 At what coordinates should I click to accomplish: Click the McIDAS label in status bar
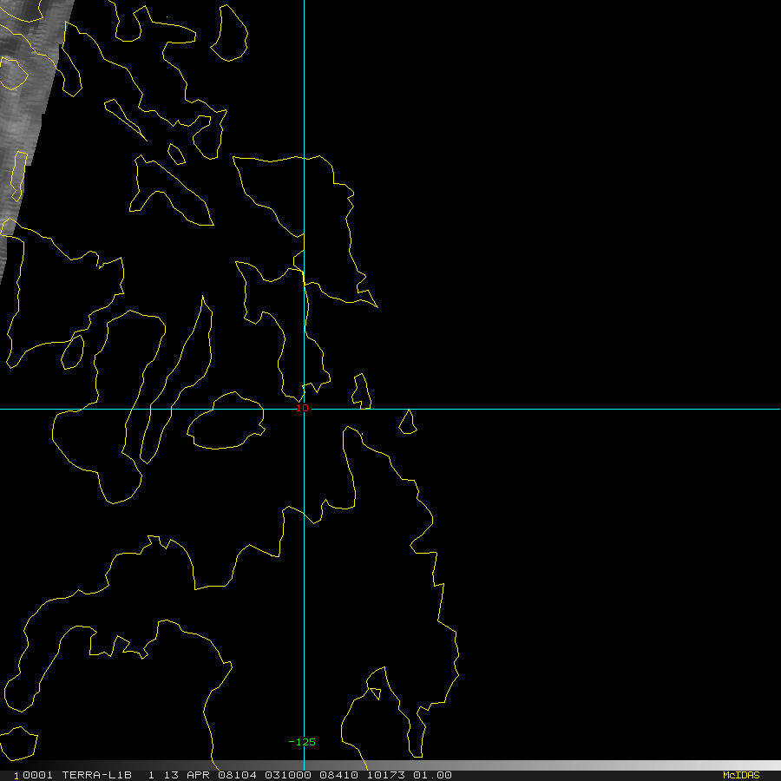pyautogui.click(x=740, y=775)
